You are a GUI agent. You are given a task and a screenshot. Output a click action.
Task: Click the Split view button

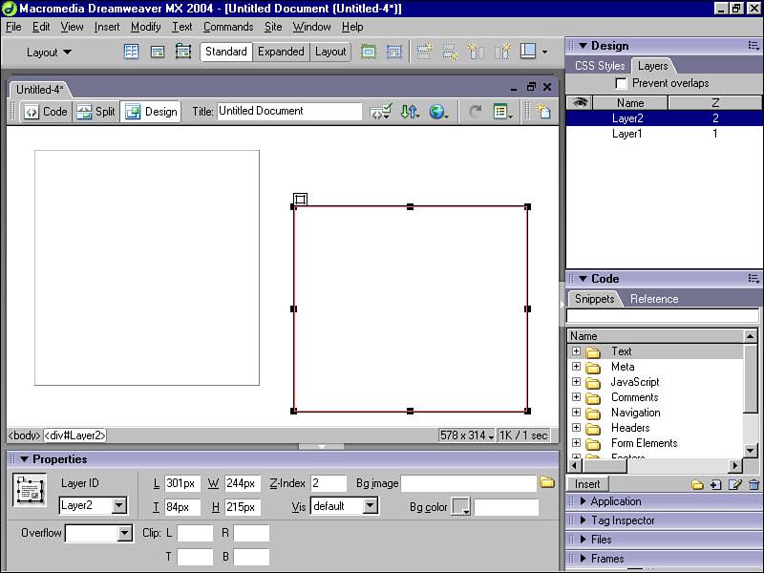(x=95, y=112)
